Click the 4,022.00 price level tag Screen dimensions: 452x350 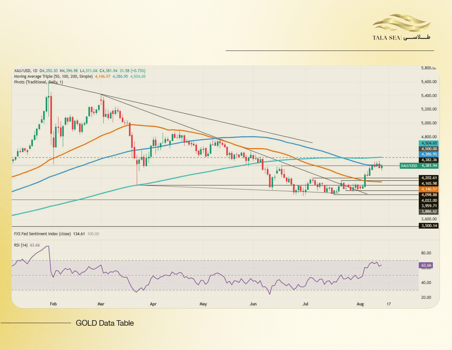(x=429, y=200)
